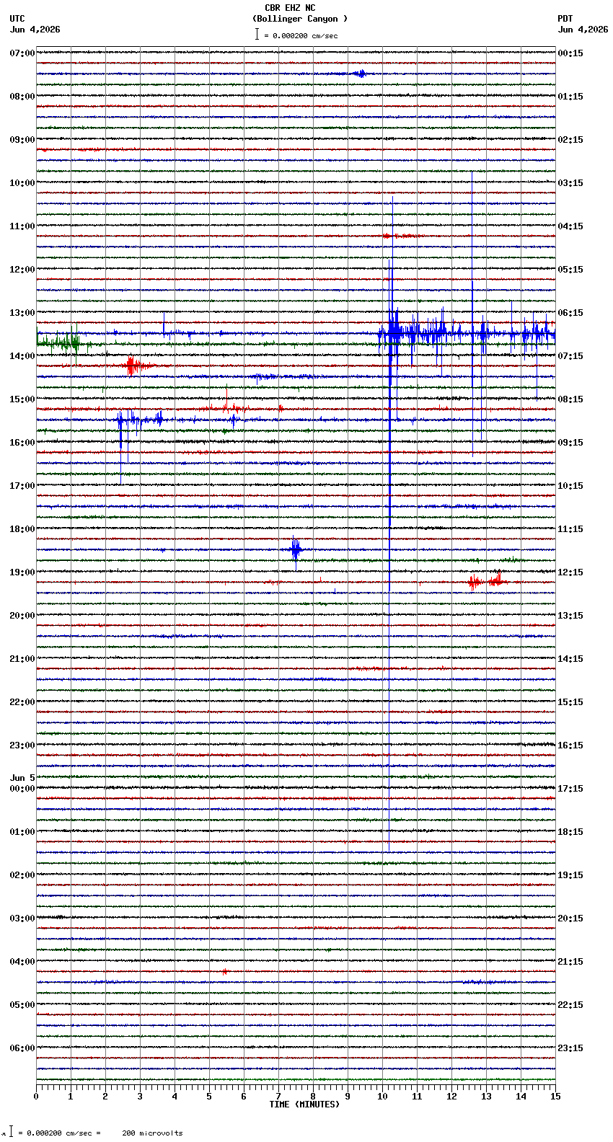
Task: Click the '06:00' UTC time label
Action: 22,1048
